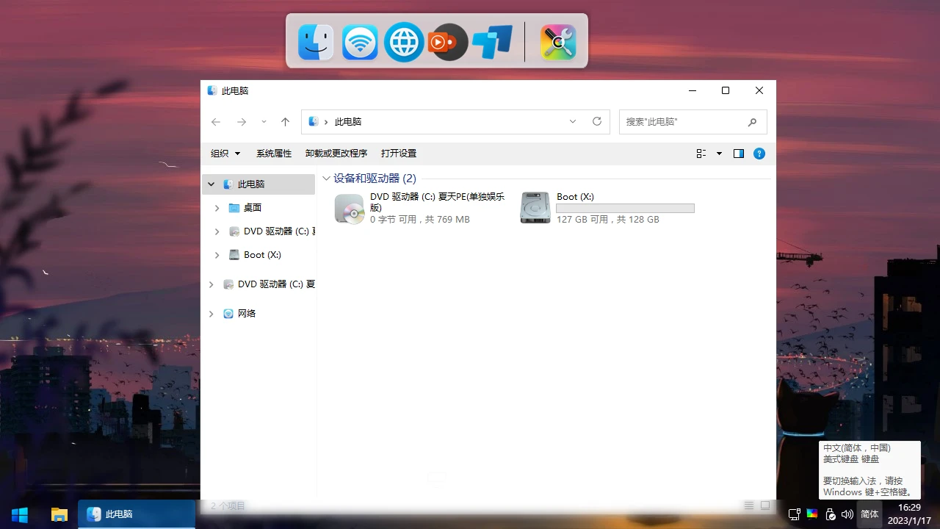This screenshot has height=529, width=940.
Task: Toggle the preview pane
Action: (x=739, y=154)
